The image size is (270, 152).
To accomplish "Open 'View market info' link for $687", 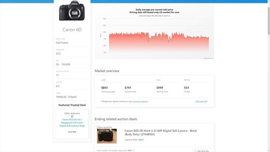I will pyautogui.click(x=116, y=150).
